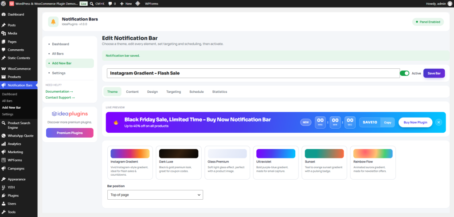Click the Media icon in sidebar
The image size is (454, 217).
4,33
